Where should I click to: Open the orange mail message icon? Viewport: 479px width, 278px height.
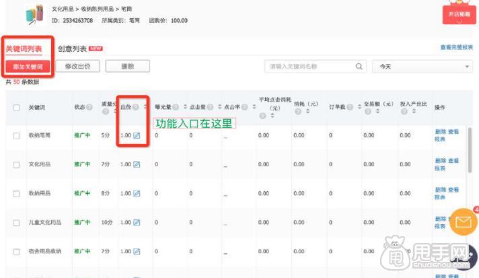(462, 222)
